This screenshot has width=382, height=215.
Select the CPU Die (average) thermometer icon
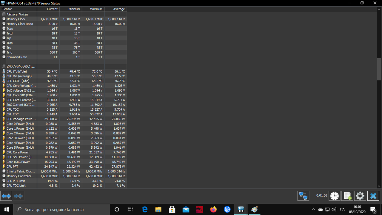pos(4,76)
